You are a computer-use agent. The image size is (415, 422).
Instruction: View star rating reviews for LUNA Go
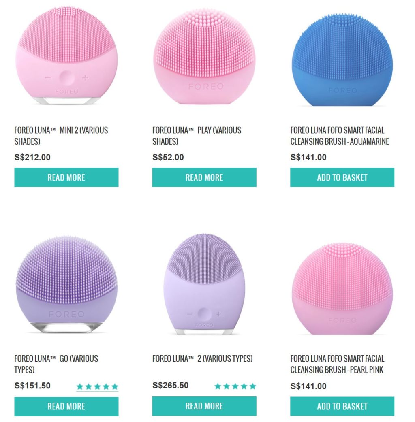point(97,387)
